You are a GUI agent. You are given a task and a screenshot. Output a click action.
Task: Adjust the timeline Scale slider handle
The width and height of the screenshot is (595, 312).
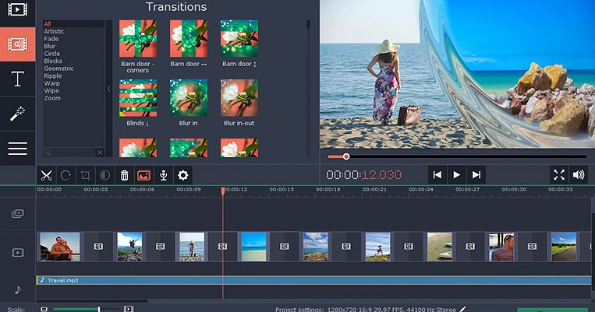(99, 310)
